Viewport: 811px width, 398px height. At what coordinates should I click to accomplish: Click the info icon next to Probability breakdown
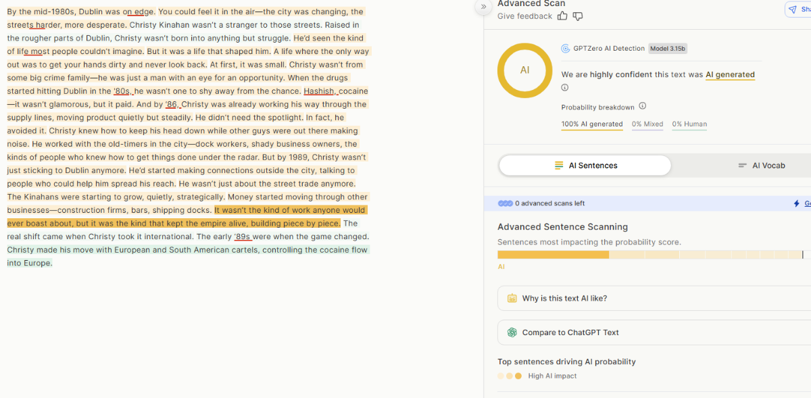tap(643, 106)
